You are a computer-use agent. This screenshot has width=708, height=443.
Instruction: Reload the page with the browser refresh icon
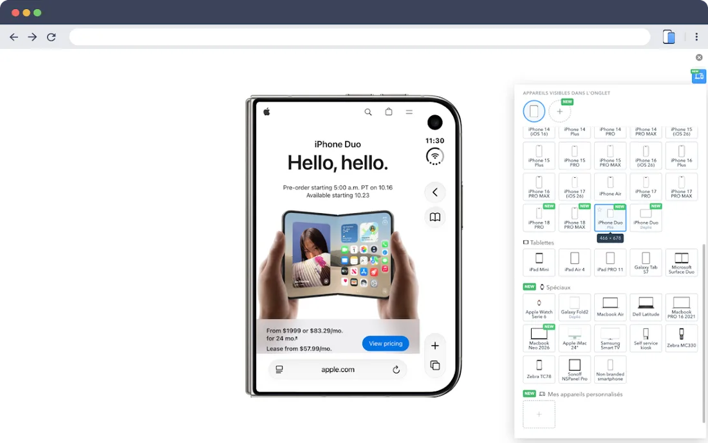[x=51, y=37]
